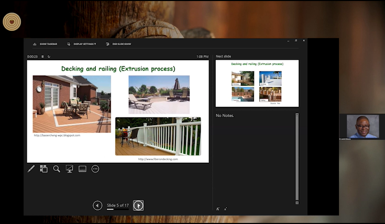Restore down the presenter view window
This screenshot has height=224, width=385.
[296, 41]
